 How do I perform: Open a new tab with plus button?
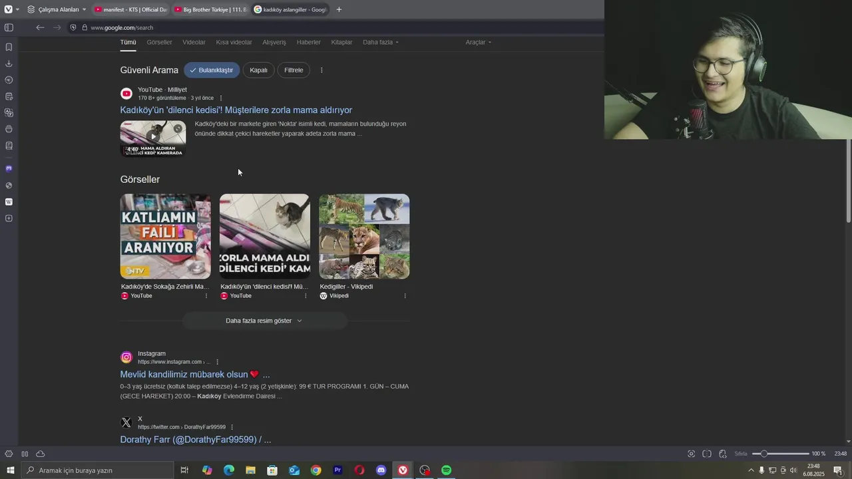tap(339, 9)
